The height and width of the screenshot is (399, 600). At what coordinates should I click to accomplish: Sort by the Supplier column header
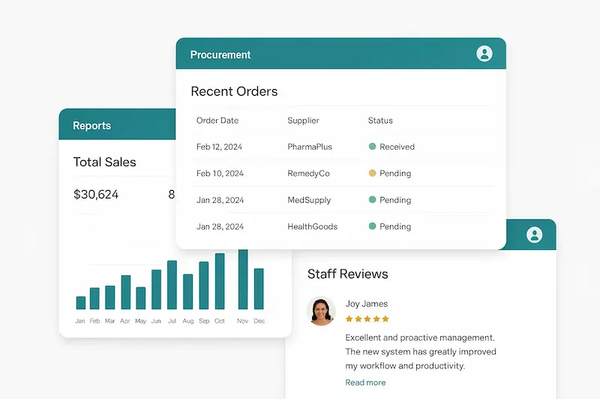303,121
